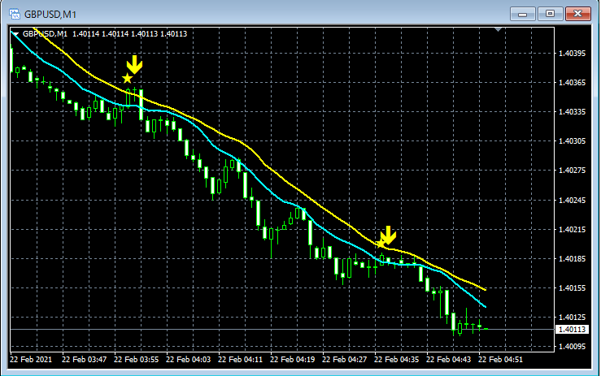
Task: Maximize the GBPUSD,M1 chart window
Action: tap(550, 14)
